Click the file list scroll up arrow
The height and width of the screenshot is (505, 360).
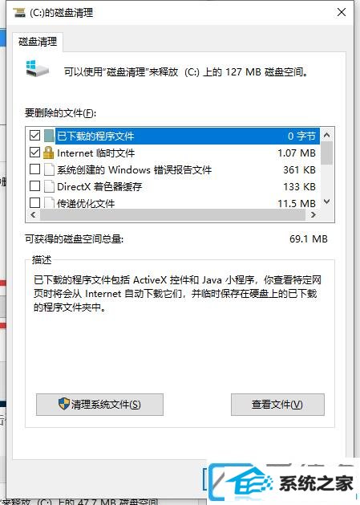pyautogui.click(x=327, y=135)
